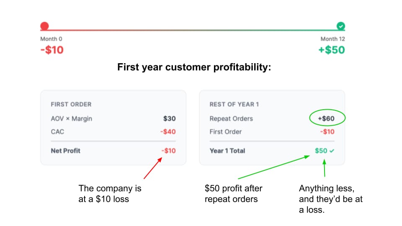Select the First Order card heading
The height and width of the screenshot is (226, 402).
coord(71,104)
